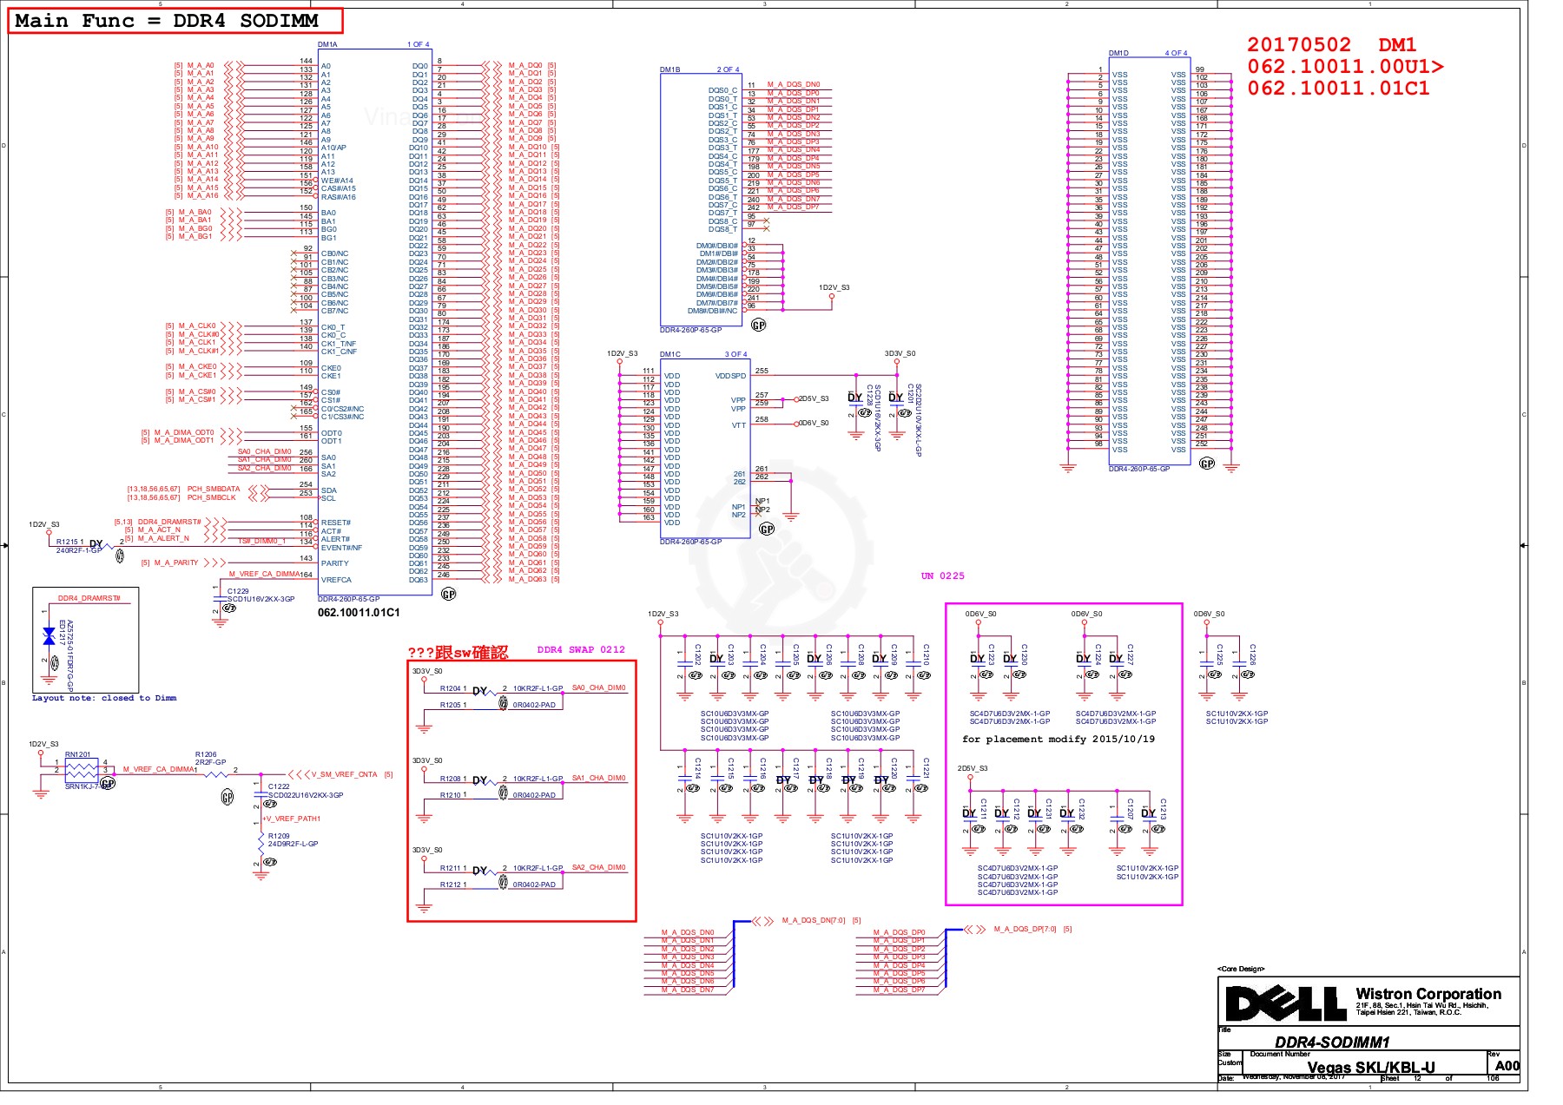Viewport: 1563px width, 1105px height.
Task: Click the M_A_DQS_DP[7:0] bus off-page connector
Action: click(975, 930)
